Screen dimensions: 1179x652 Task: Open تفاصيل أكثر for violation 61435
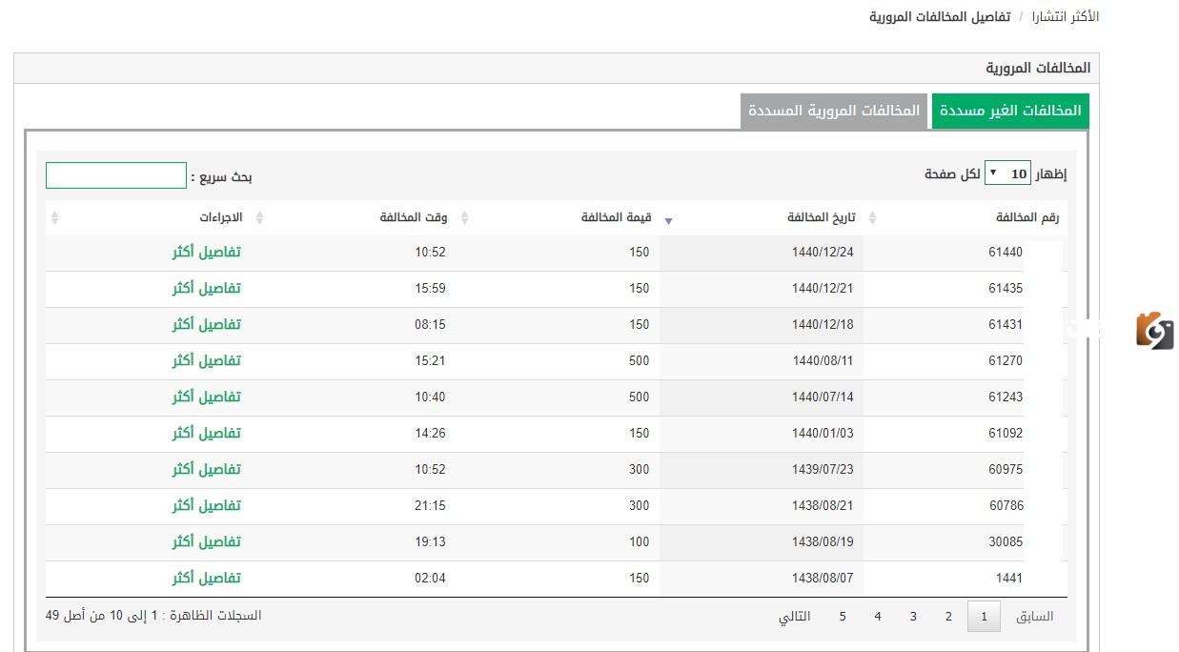pos(207,288)
